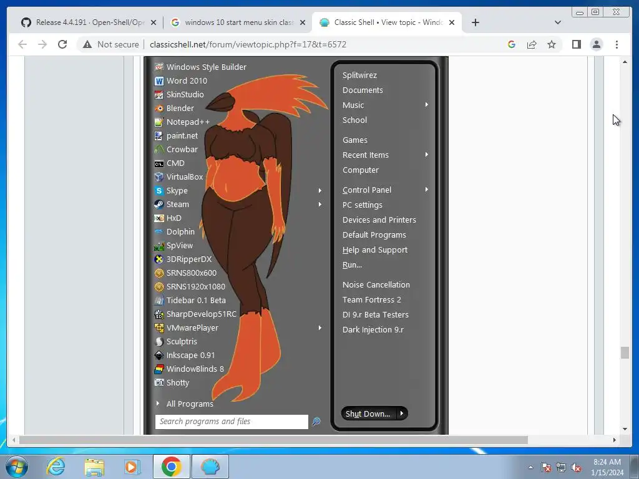The width and height of the screenshot is (639, 479).
Task: Click the Team Fortress 2 entry
Action: [372, 300]
